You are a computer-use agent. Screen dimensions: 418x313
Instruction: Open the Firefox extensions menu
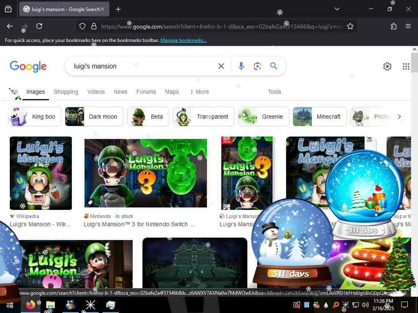(394, 26)
